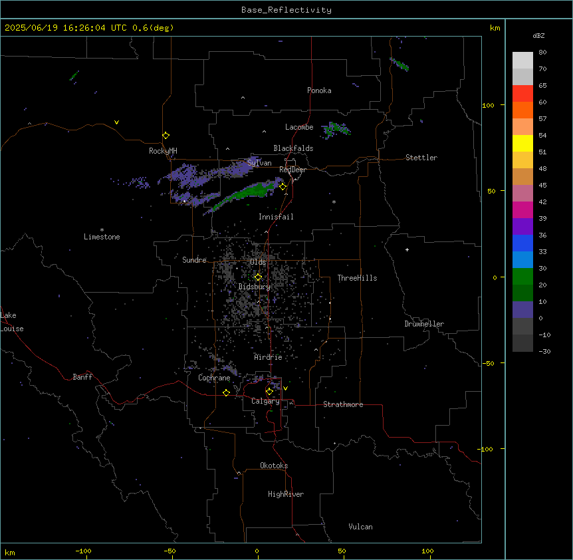Click the Didsbury town label
The height and width of the screenshot is (560, 573).
(x=255, y=287)
